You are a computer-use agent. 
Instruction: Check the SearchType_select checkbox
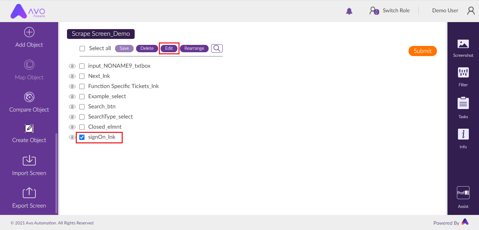click(82, 117)
